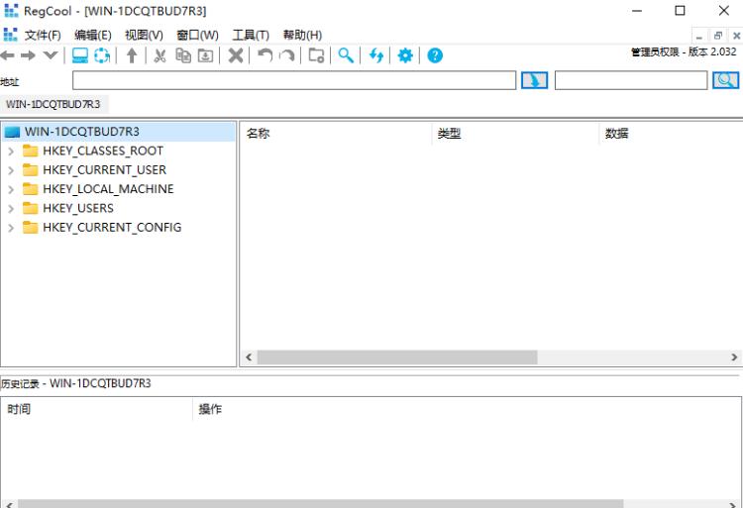Image resolution: width=743 pixels, height=508 pixels.
Task: Click the blue refresh arrows icon
Action: point(376,55)
